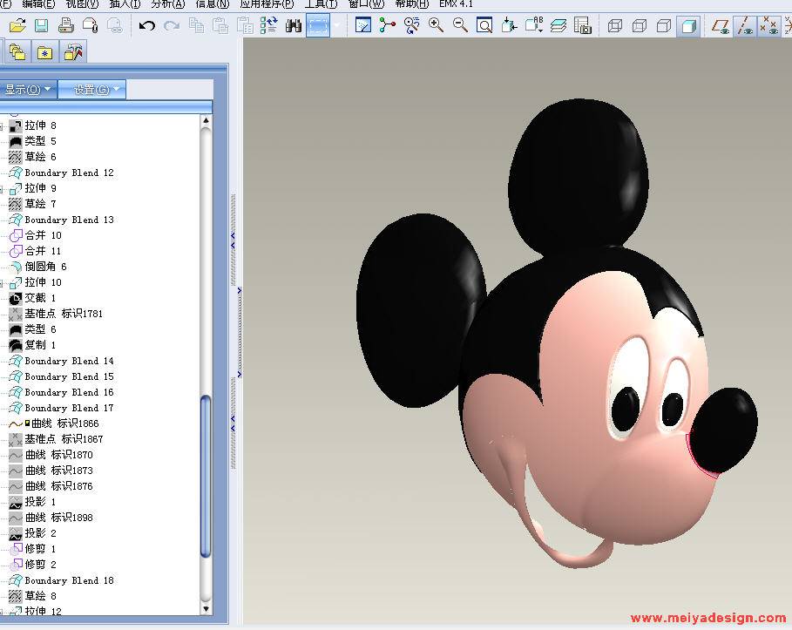Expand the 拉伸 9 tree node
The width and height of the screenshot is (792, 630).
pyautogui.click(x=3, y=188)
